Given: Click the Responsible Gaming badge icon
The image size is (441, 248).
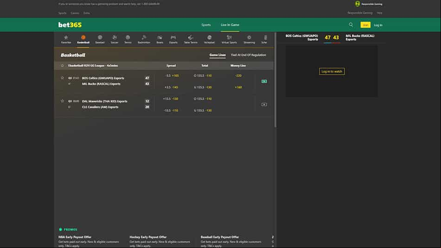Looking at the screenshot, I should coord(358,4).
